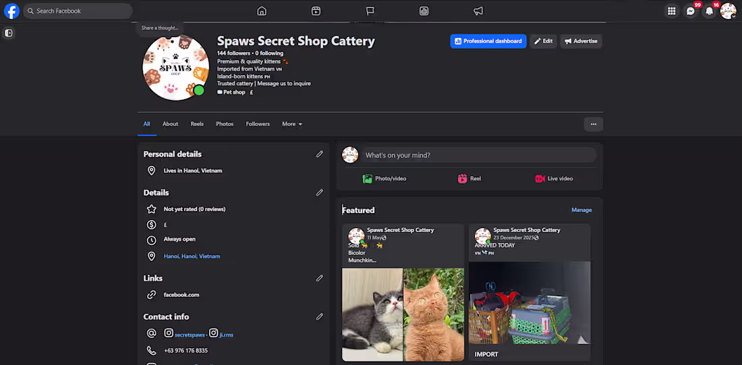Screen dimensions: 742x365
Task: Edit Details section with pencil icon
Action: (x=320, y=192)
